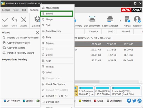Click the Mirrored legend color box
The width and height of the screenshot is (143, 108).
click(x=80, y=101)
